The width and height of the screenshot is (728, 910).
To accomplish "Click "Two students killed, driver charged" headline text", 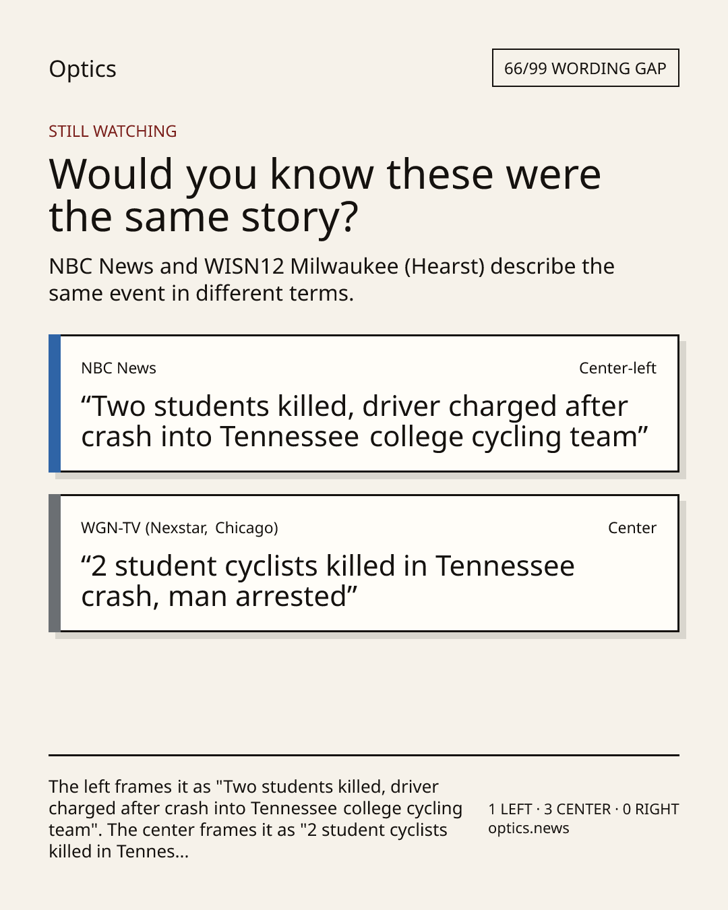I will [365, 421].
